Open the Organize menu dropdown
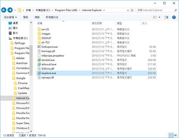This screenshot has height=138, width=179. coord(10,17)
